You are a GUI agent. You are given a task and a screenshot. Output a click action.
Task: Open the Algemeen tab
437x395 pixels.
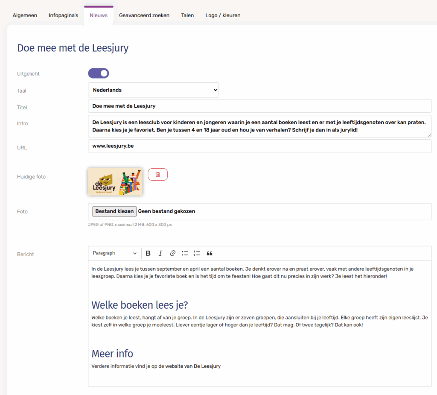click(x=25, y=15)
